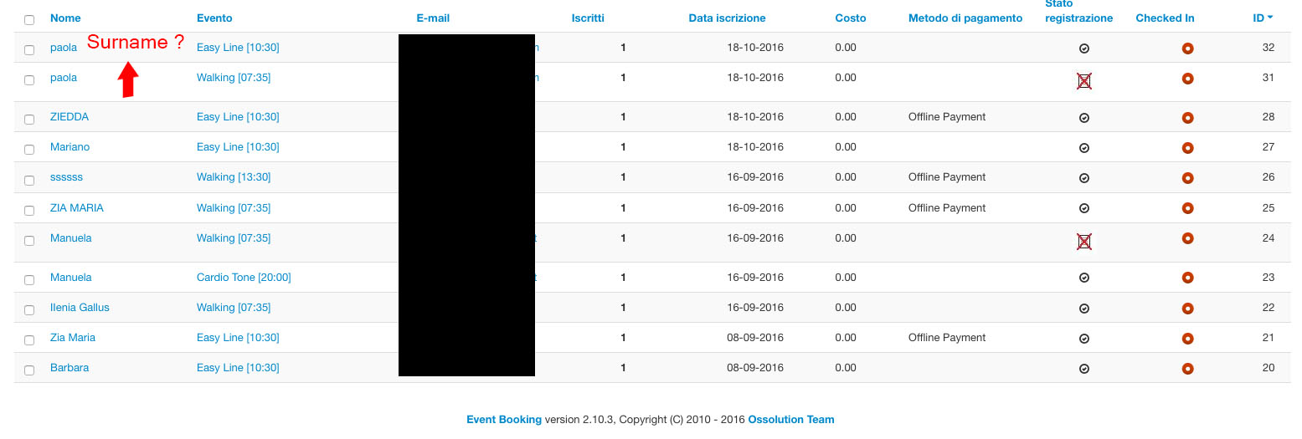The height and width of the screenshot is (439, 1302).
Task: Click the published status icon for ID 32
Action: coord(1083,48)
